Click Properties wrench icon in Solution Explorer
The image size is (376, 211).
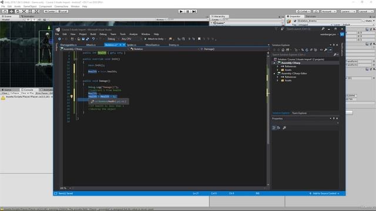click(x=325, y=50)
